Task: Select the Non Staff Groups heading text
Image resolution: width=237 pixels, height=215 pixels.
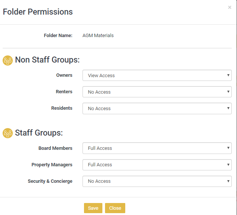Action: (47, 60)
